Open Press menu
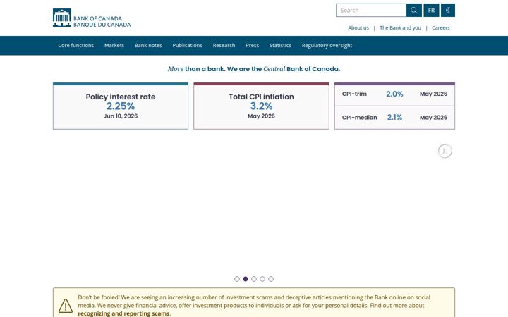508x317 pixels. (252, 45)
